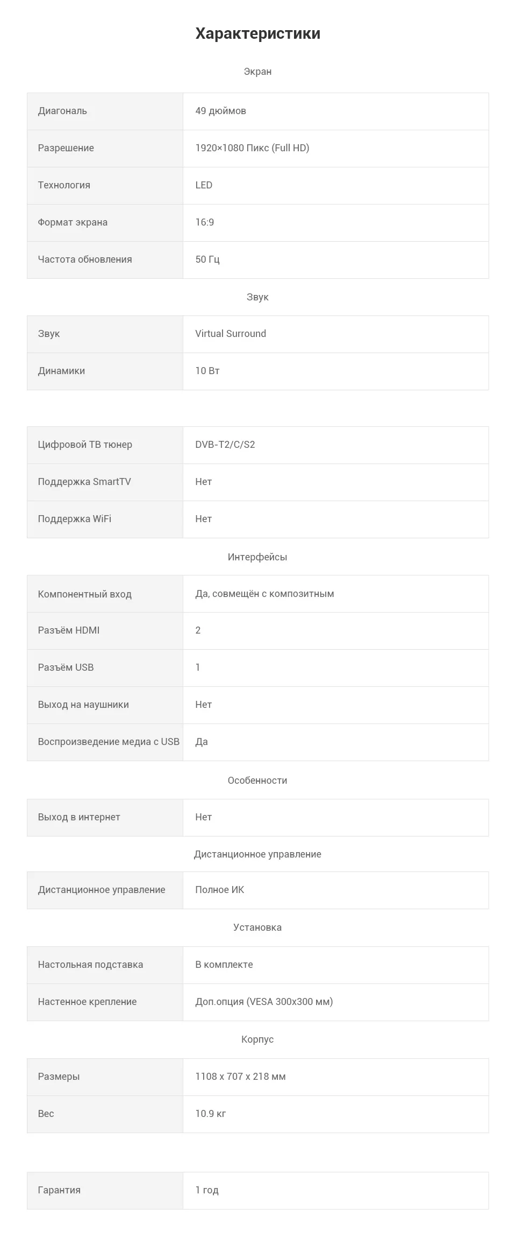Viewport: 516px width, 1237px height.
Task: Click the Технология LED value
Action: point(204,185)
